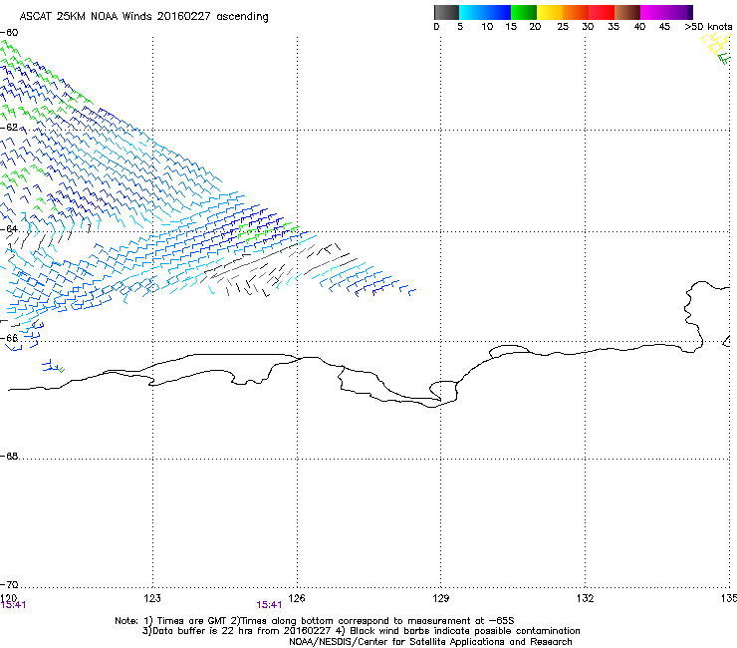Click the latitude label '-66'
This screenshot has height=648, width=737.
tap(9, 338)
